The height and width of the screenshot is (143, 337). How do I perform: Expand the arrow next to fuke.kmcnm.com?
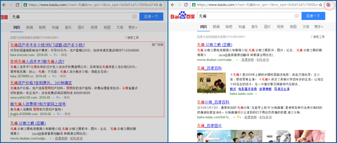(x=51, y=55)
